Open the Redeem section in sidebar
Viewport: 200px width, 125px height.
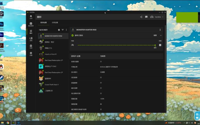click(x=31, y=46)
